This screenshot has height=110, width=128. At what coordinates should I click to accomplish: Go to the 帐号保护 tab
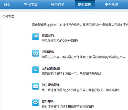[58, 5]
